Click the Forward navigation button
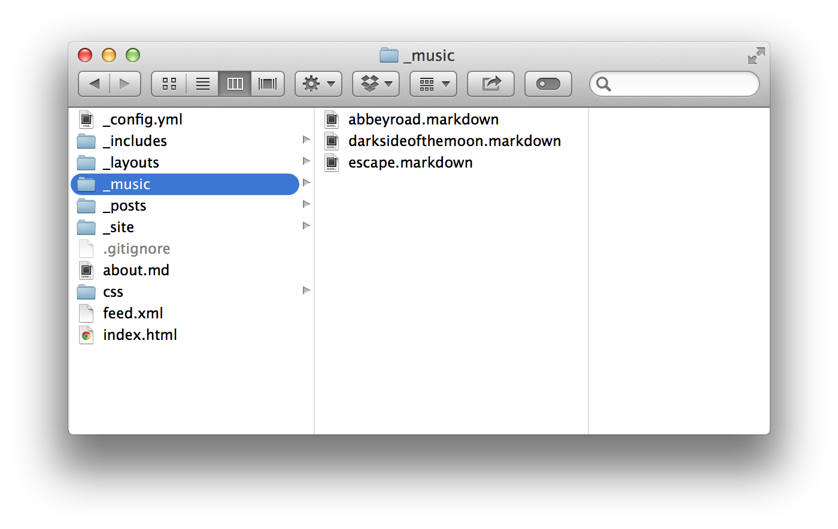 tap(125, 84)
